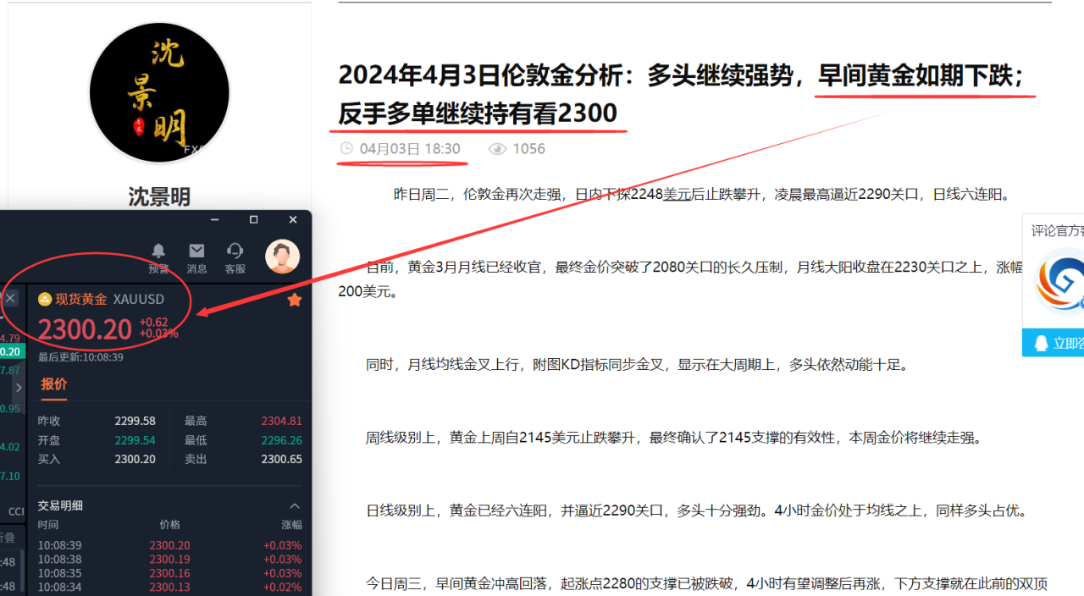Click the 昨收 value 2299.58
Screen dimensions: 1084x596
(x=135, y=421)
